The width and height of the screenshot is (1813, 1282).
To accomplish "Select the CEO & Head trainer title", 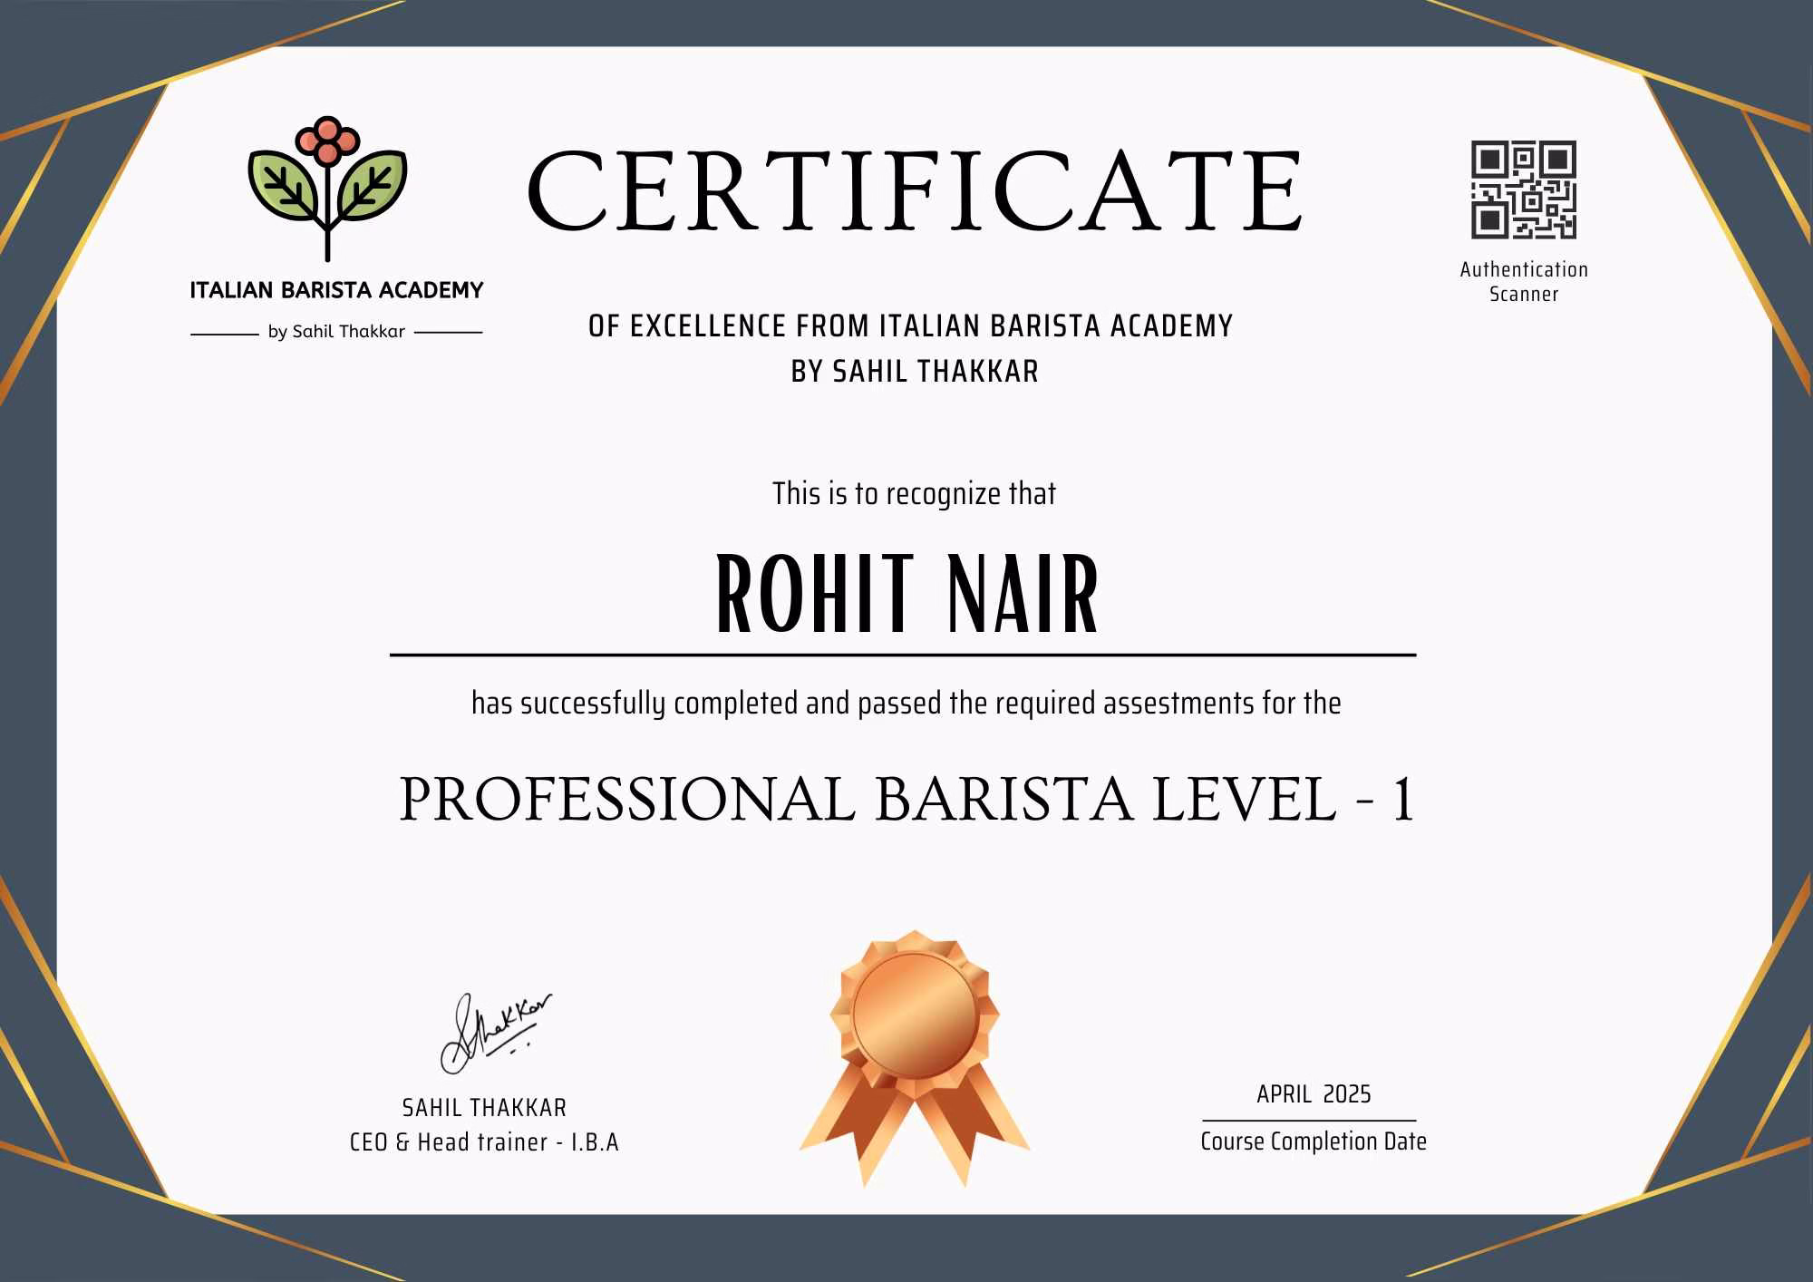I will tap(484, 1142).
